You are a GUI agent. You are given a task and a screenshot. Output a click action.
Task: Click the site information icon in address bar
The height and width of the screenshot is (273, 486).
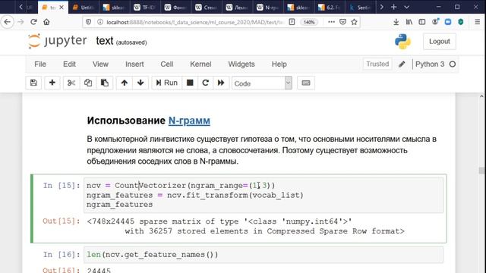(100, 22)
